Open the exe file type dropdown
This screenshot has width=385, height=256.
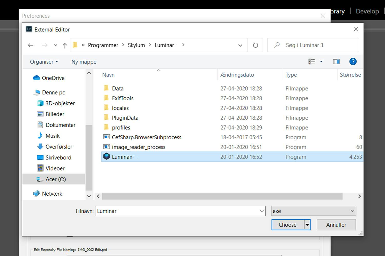pyautogui.click(x=314, y=211)
